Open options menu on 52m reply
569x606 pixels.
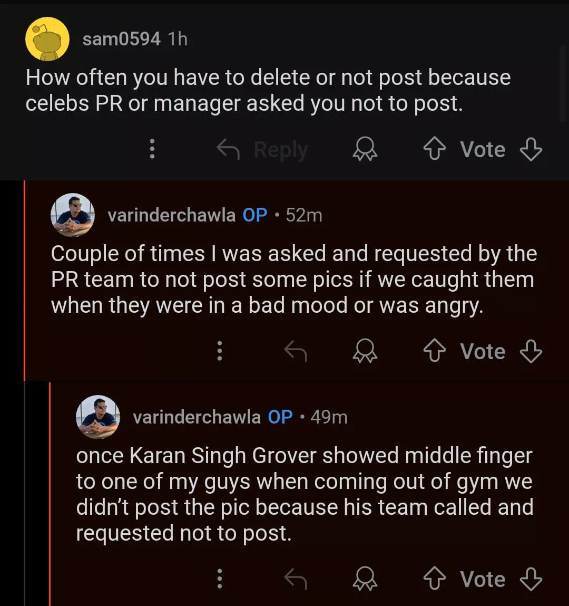(220, 351)
